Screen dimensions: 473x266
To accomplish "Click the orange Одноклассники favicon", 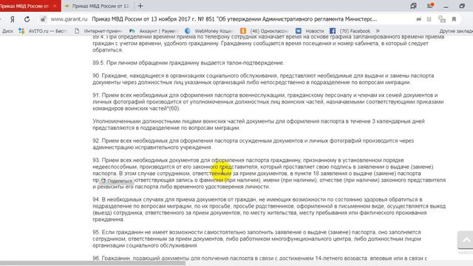I will (x=243, y=31).
